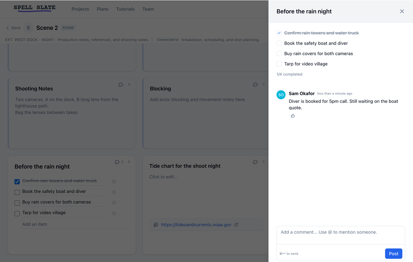This screenshot has height=262, width=413.
Task: Click external-link icon beside the NOAA URL
Action: click(236, 225)
